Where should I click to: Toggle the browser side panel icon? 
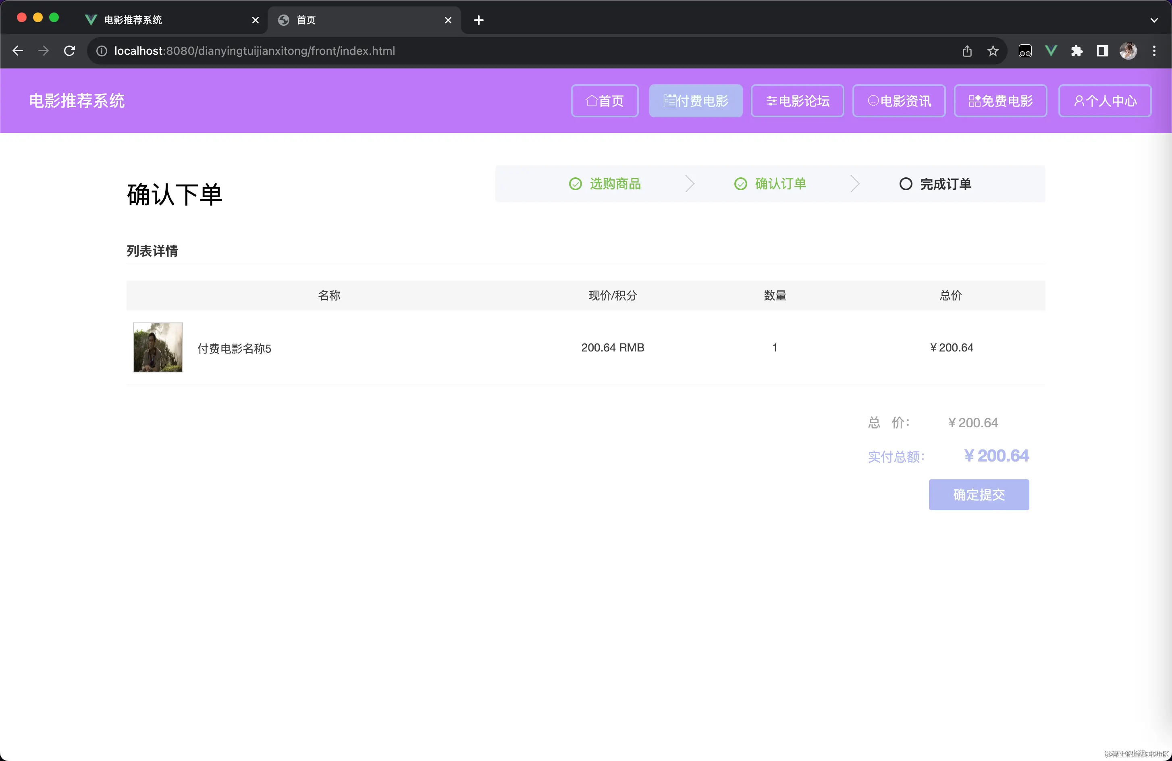click(1102, 51)
